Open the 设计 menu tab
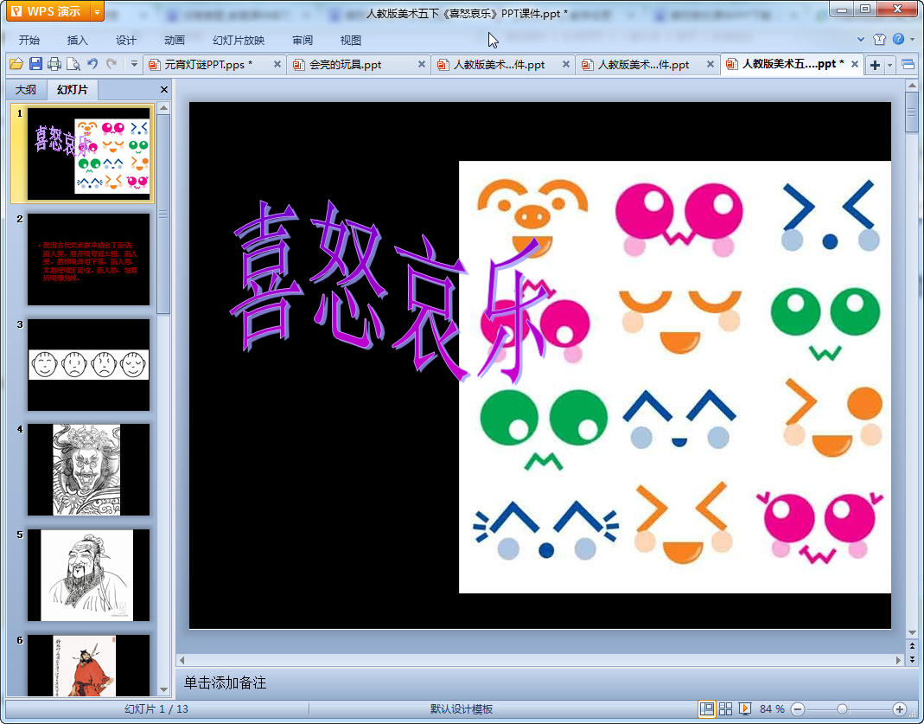This screenshot has width=924, height=724. [125, 40]
